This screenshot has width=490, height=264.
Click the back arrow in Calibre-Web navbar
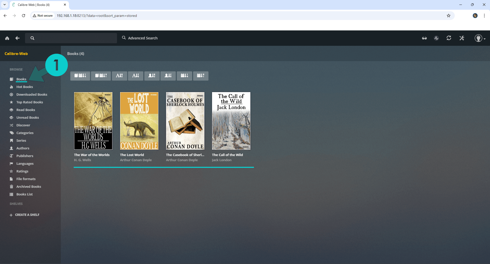pyautogui.click(x=17, y=38)
